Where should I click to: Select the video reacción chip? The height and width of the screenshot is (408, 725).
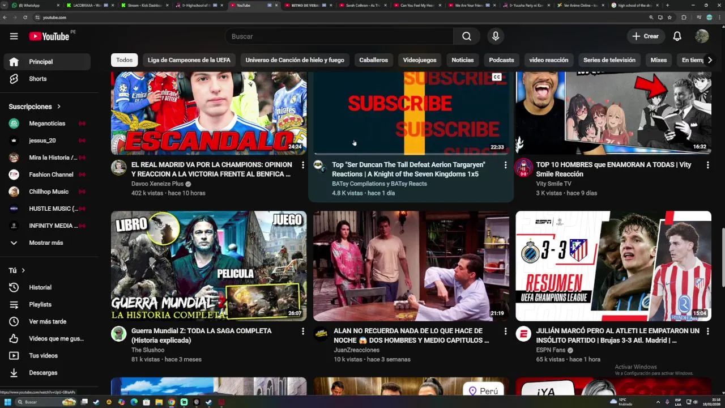548,60
